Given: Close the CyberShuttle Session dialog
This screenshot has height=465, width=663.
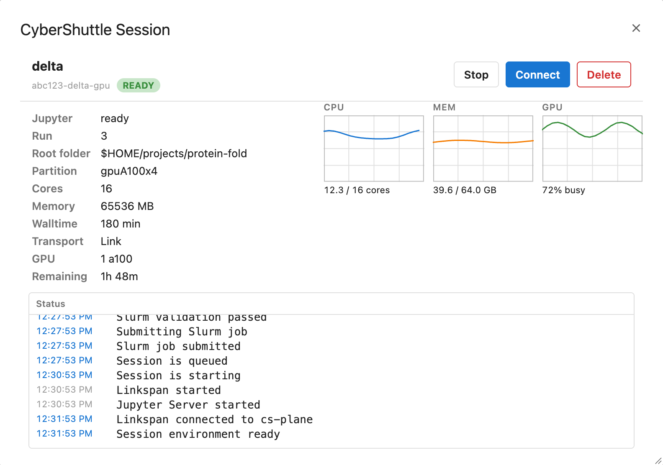Looking at the screenshot, I should [636, 28].
